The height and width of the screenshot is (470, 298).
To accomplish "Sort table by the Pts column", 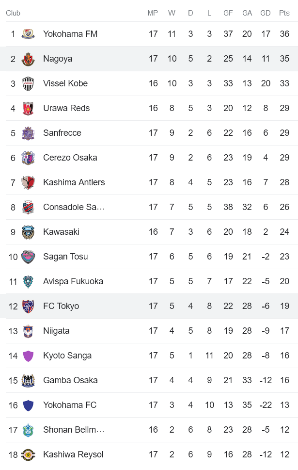I will (x=285, y=13).
